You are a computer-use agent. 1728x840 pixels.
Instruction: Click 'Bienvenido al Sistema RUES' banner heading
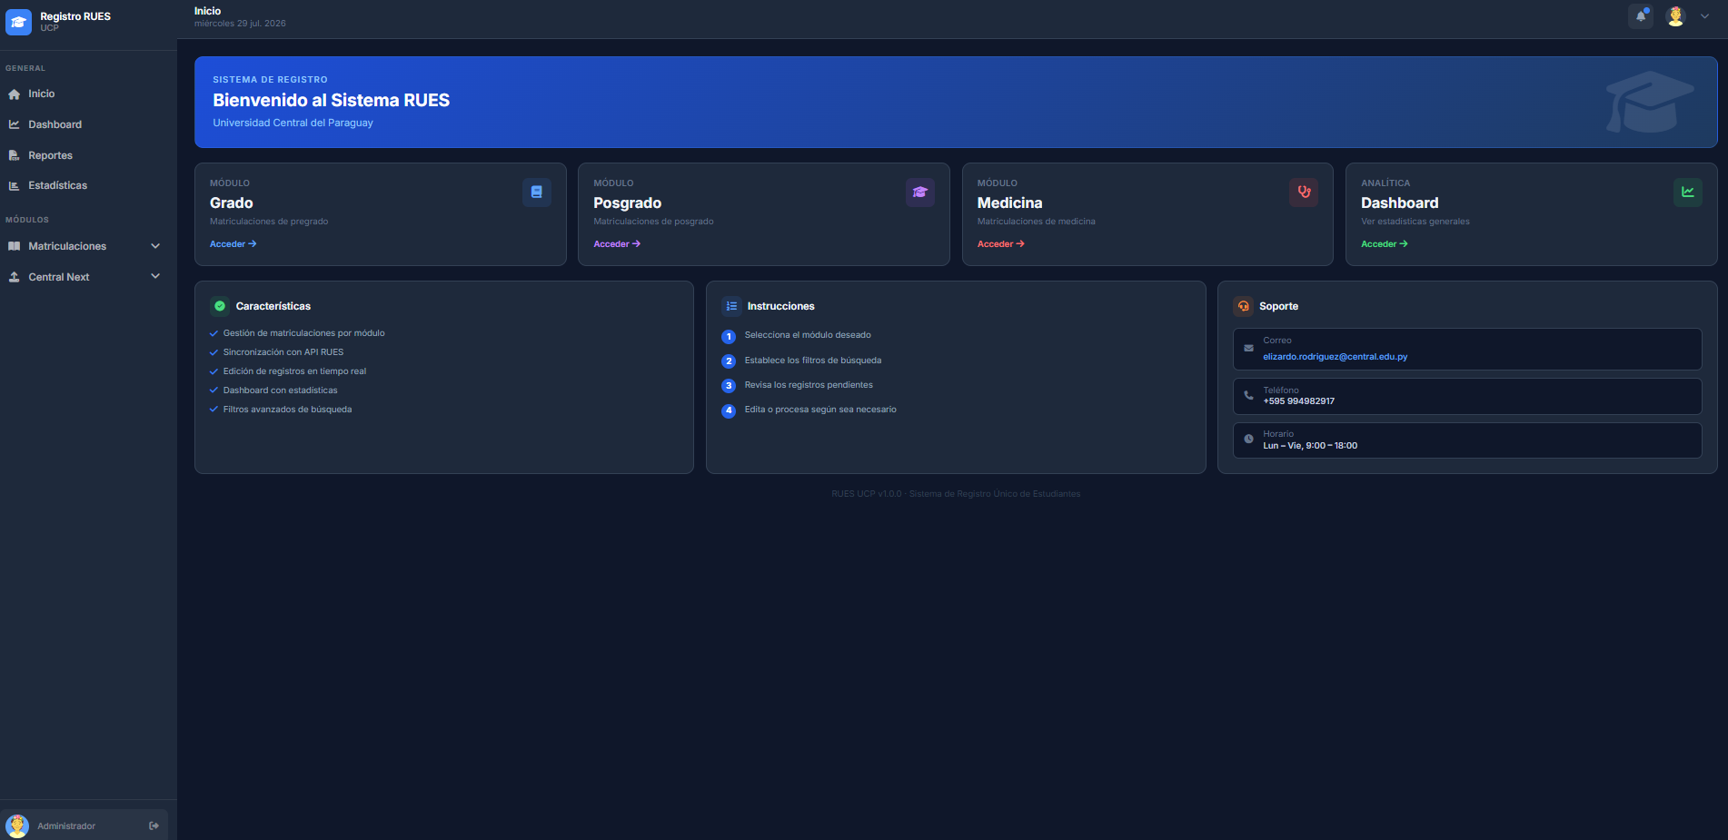[x=331, y=101]
